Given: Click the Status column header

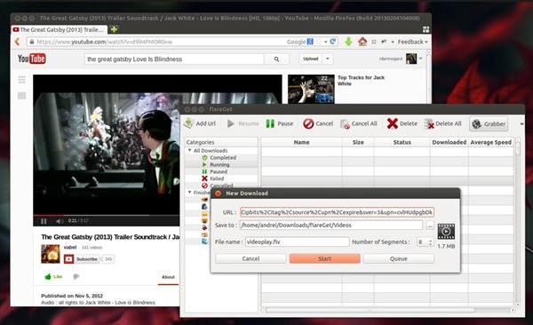Looking at the screenshot, I should point(402,142).
